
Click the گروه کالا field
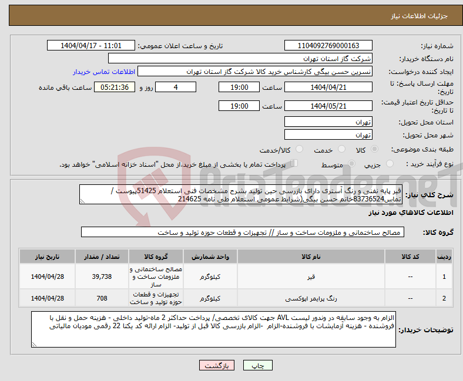tap(243, 232)
